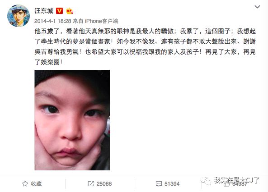Click the post text starting with 他五歲了
The height and width of the screenshot is (192, 268).
(x=145, y=46)
